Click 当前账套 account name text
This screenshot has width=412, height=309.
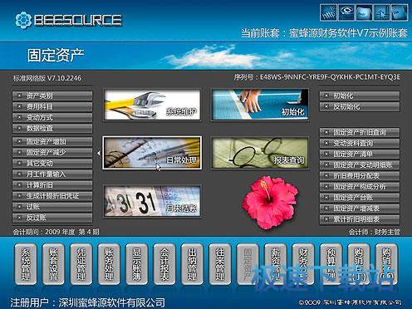(324, 33)
